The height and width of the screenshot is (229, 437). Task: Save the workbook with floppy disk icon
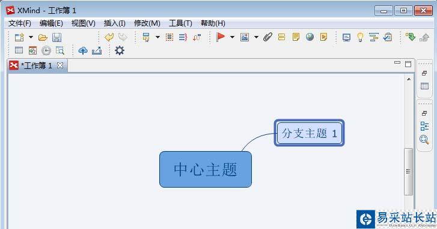57,37
